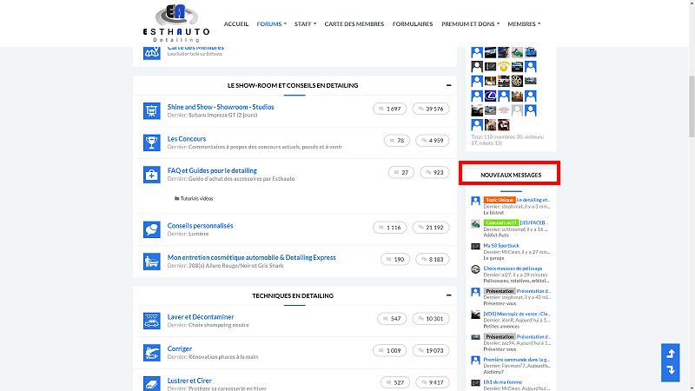Click the Conseils personnalisés speech bubble icon
Viewport: 695px width, 391px height.
coord(151,229)
